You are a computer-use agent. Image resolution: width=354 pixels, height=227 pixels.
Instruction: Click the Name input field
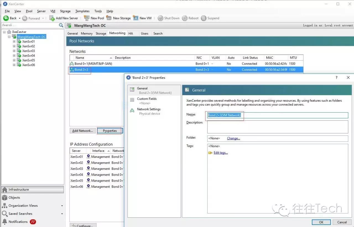[278, 115]
